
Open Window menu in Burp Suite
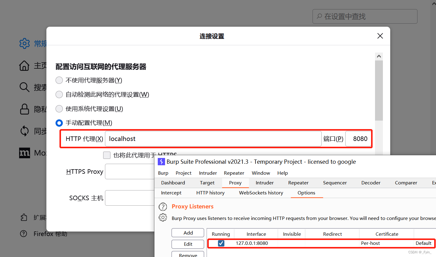(261, 173)
